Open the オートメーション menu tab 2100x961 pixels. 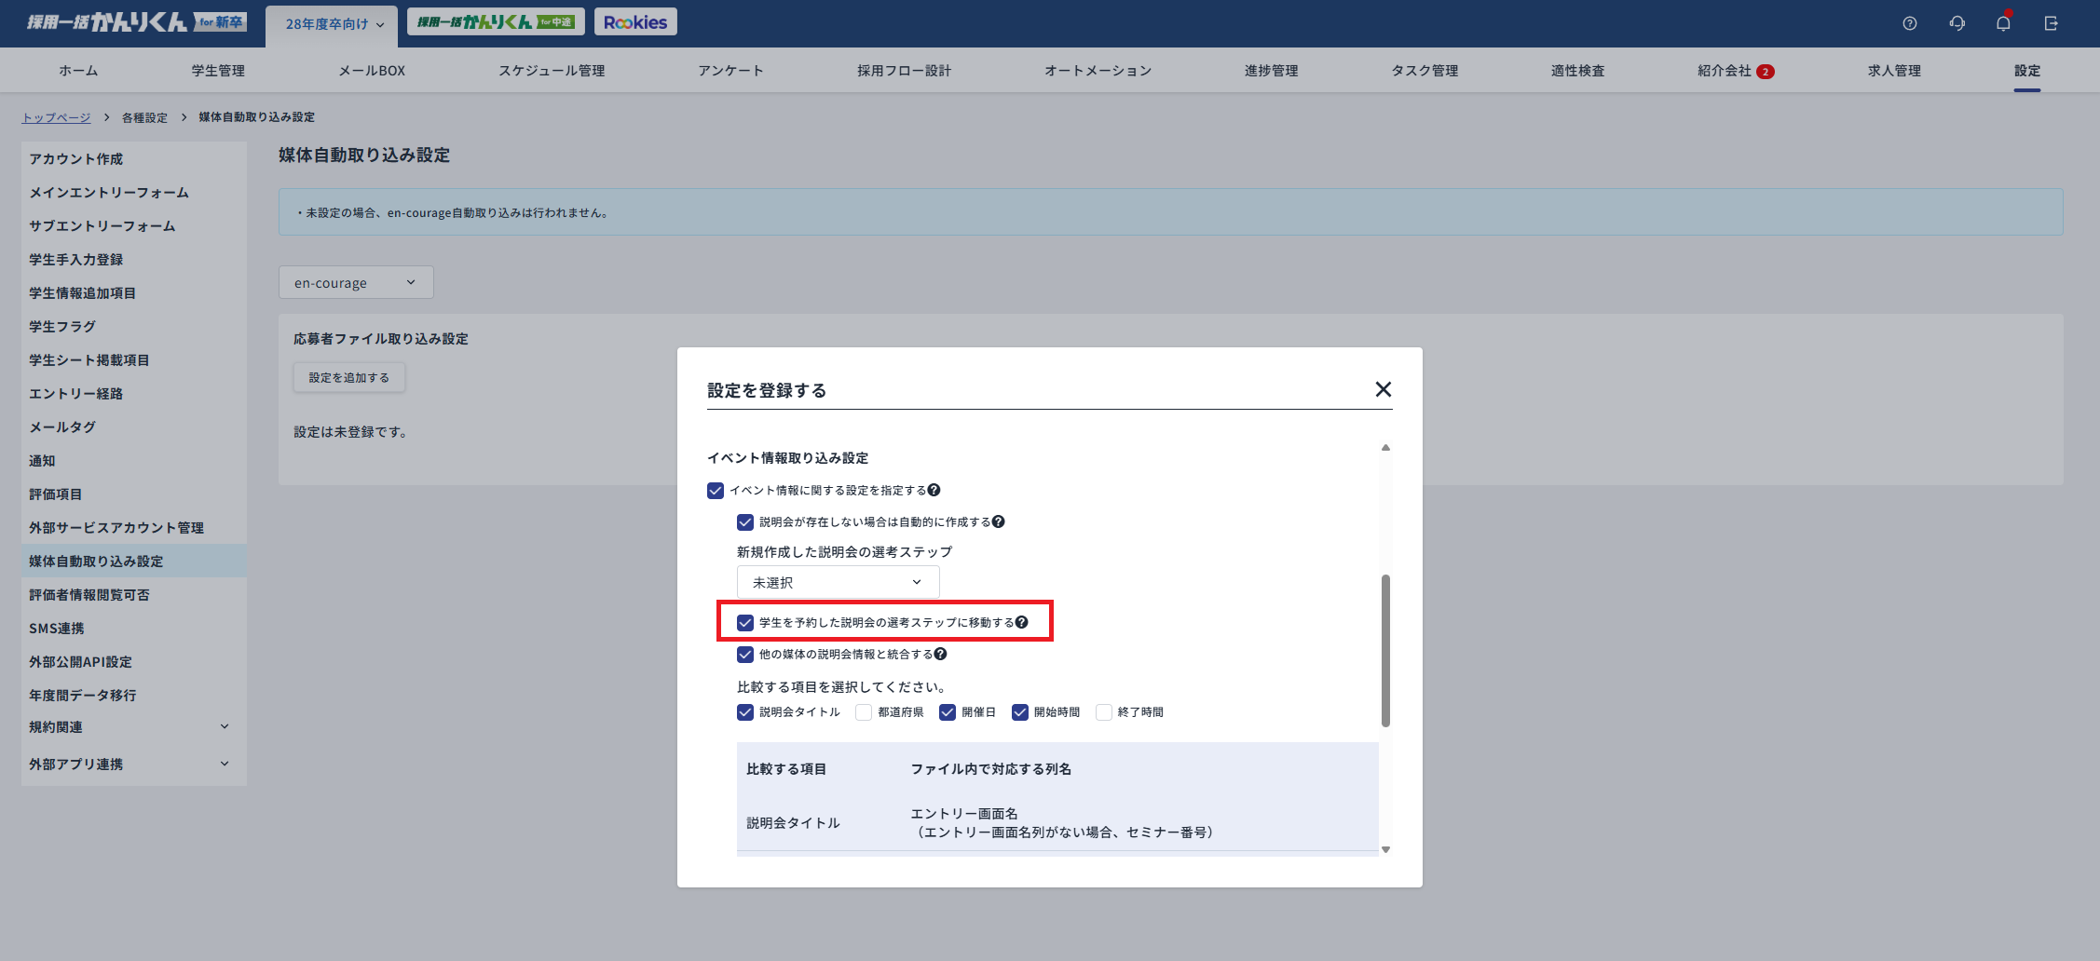(x=1098, y=71)
